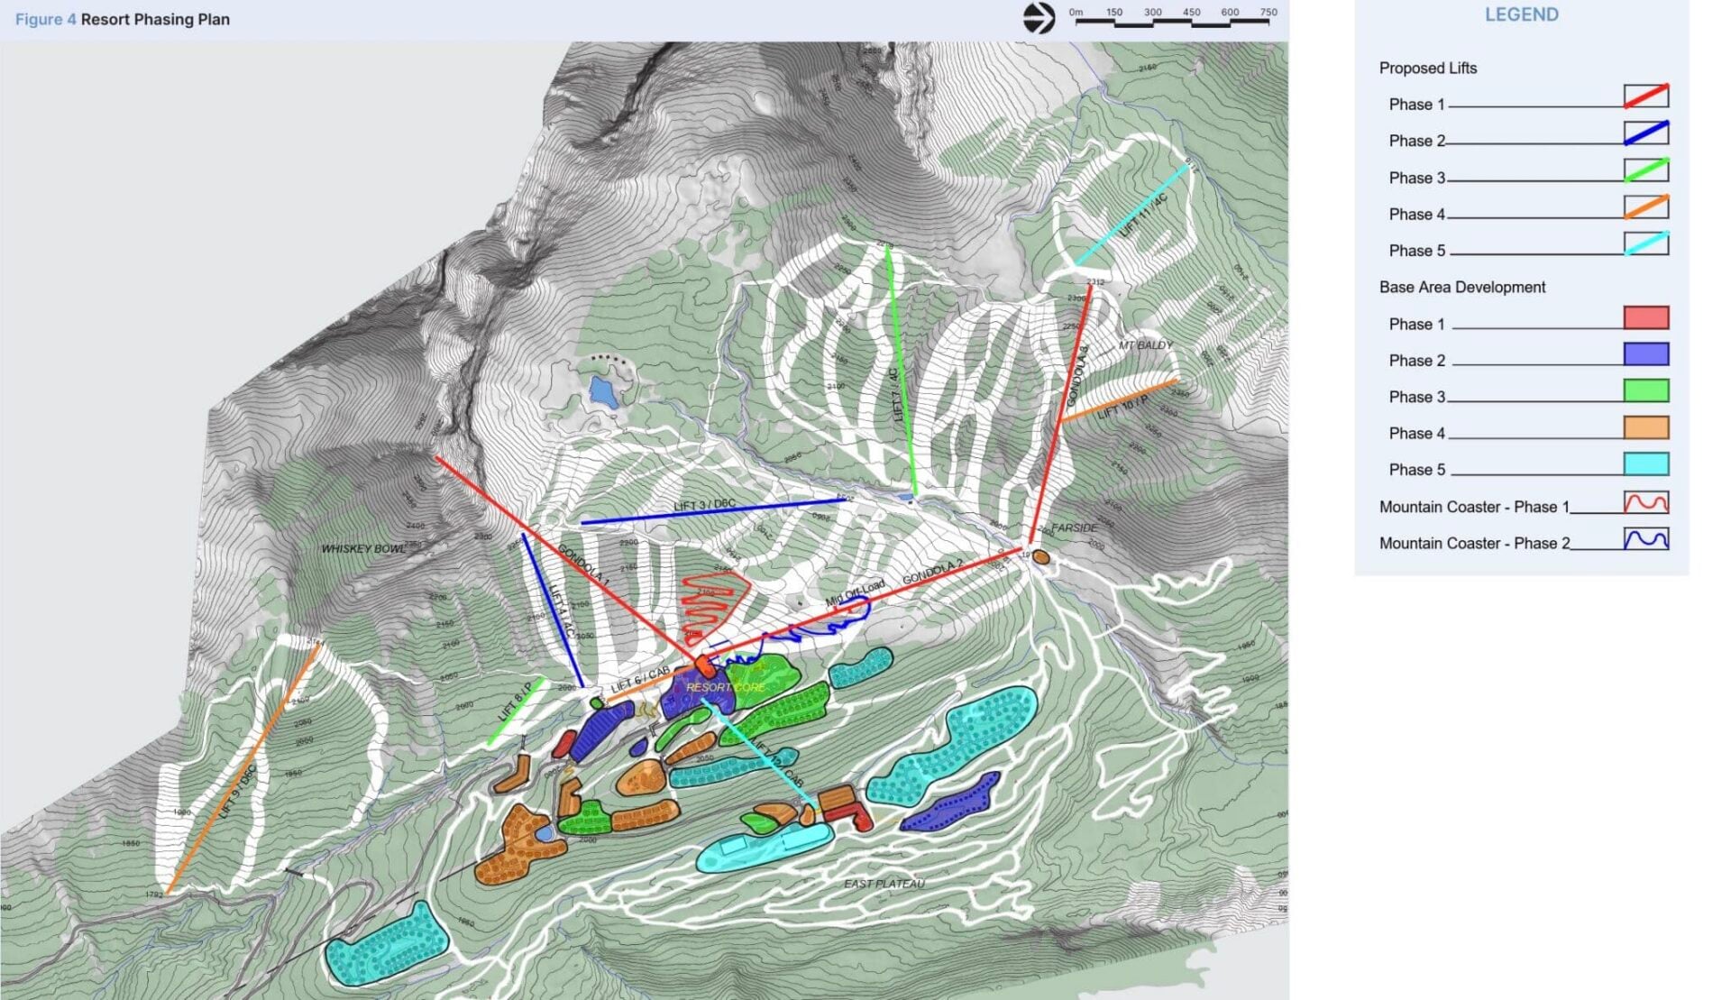Click the RESORT CORE label on map

click(725, 687)
